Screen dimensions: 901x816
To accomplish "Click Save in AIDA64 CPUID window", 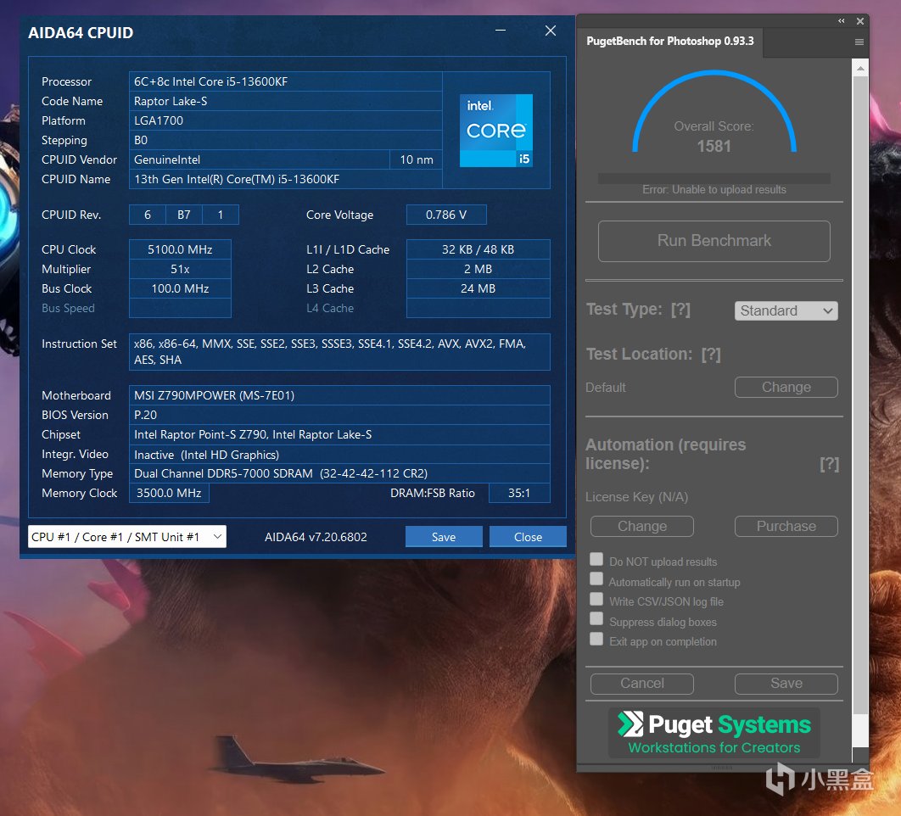I will click(444, 537).
